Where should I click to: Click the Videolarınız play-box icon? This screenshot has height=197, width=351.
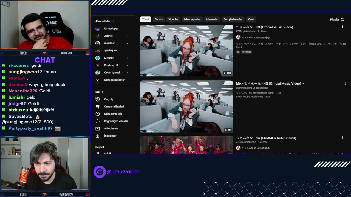coord(98,128)
